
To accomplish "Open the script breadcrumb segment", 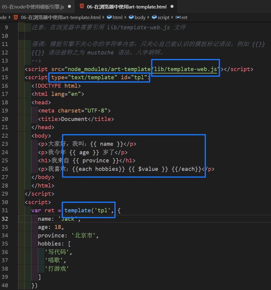I will pyautogui.click(x=163, y=17).
